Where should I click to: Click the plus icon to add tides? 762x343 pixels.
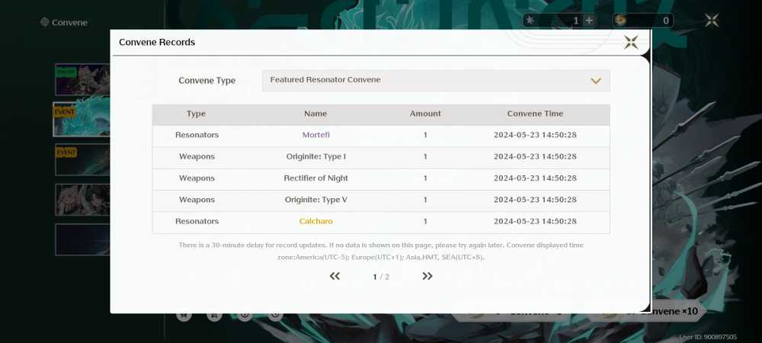[x=589, y=21]
